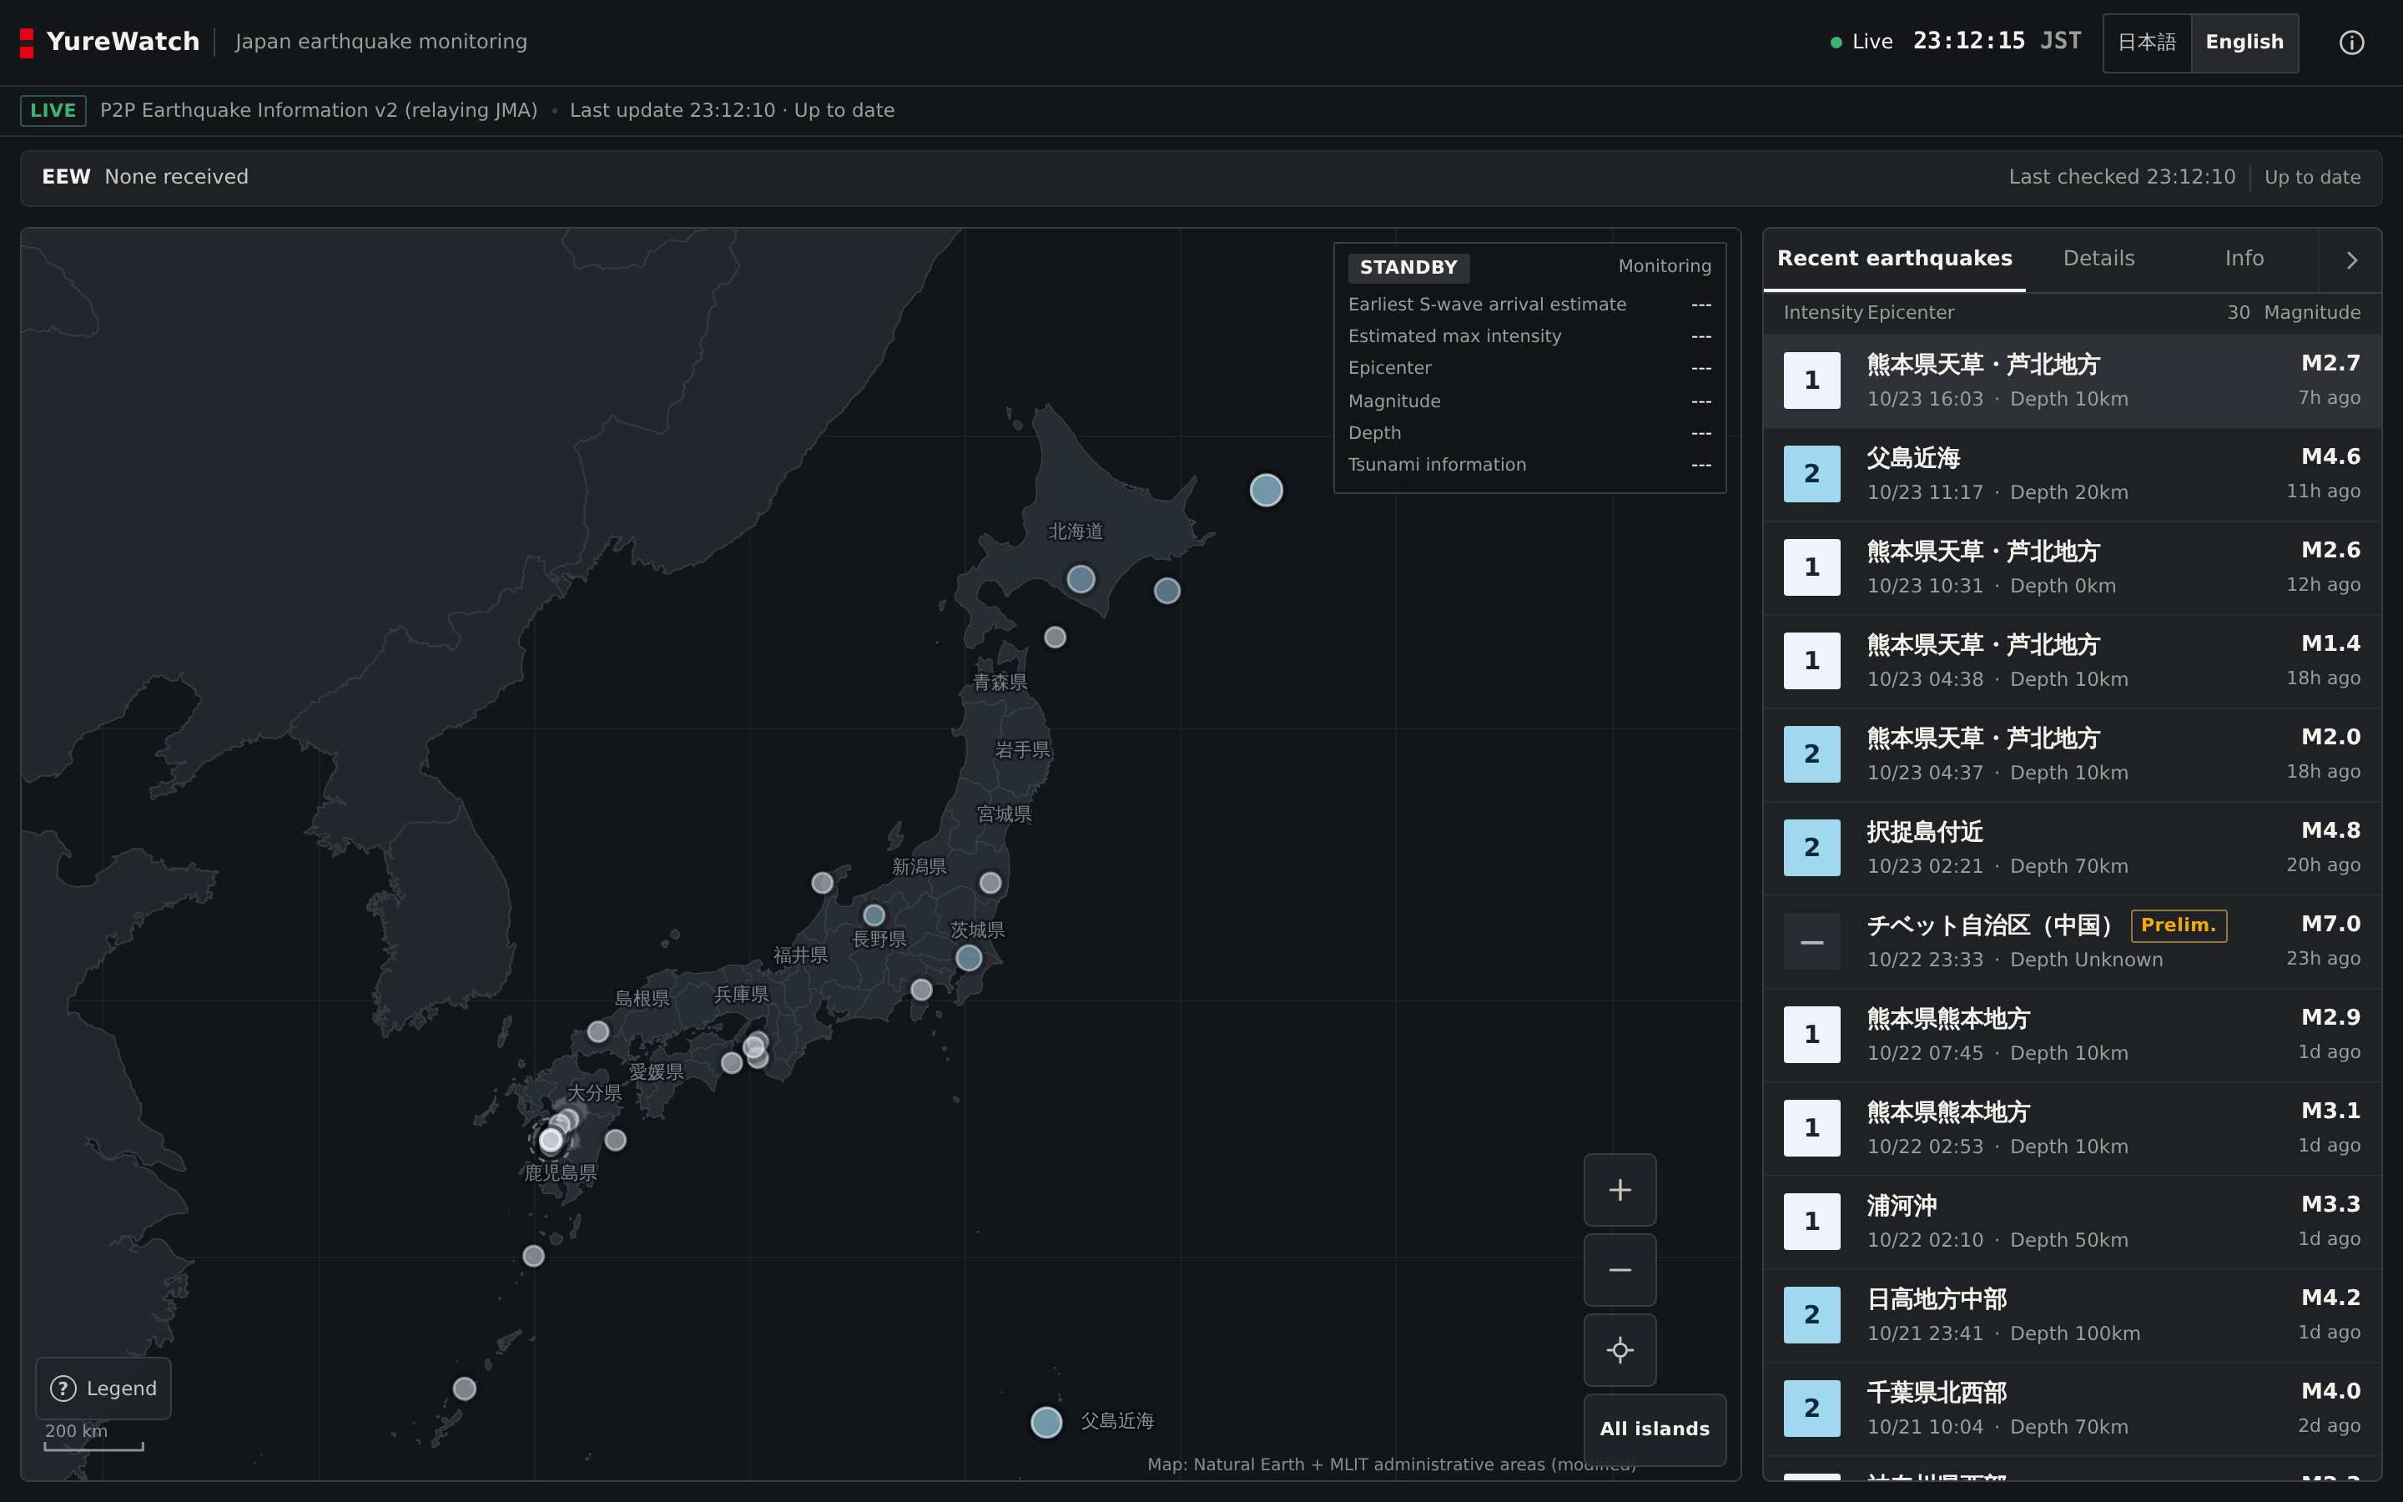Select 熊本県熊本地方 M2.9 earthquake row
The height and width of the screenshot is (1502, 2403).
pos(2072,1034)
